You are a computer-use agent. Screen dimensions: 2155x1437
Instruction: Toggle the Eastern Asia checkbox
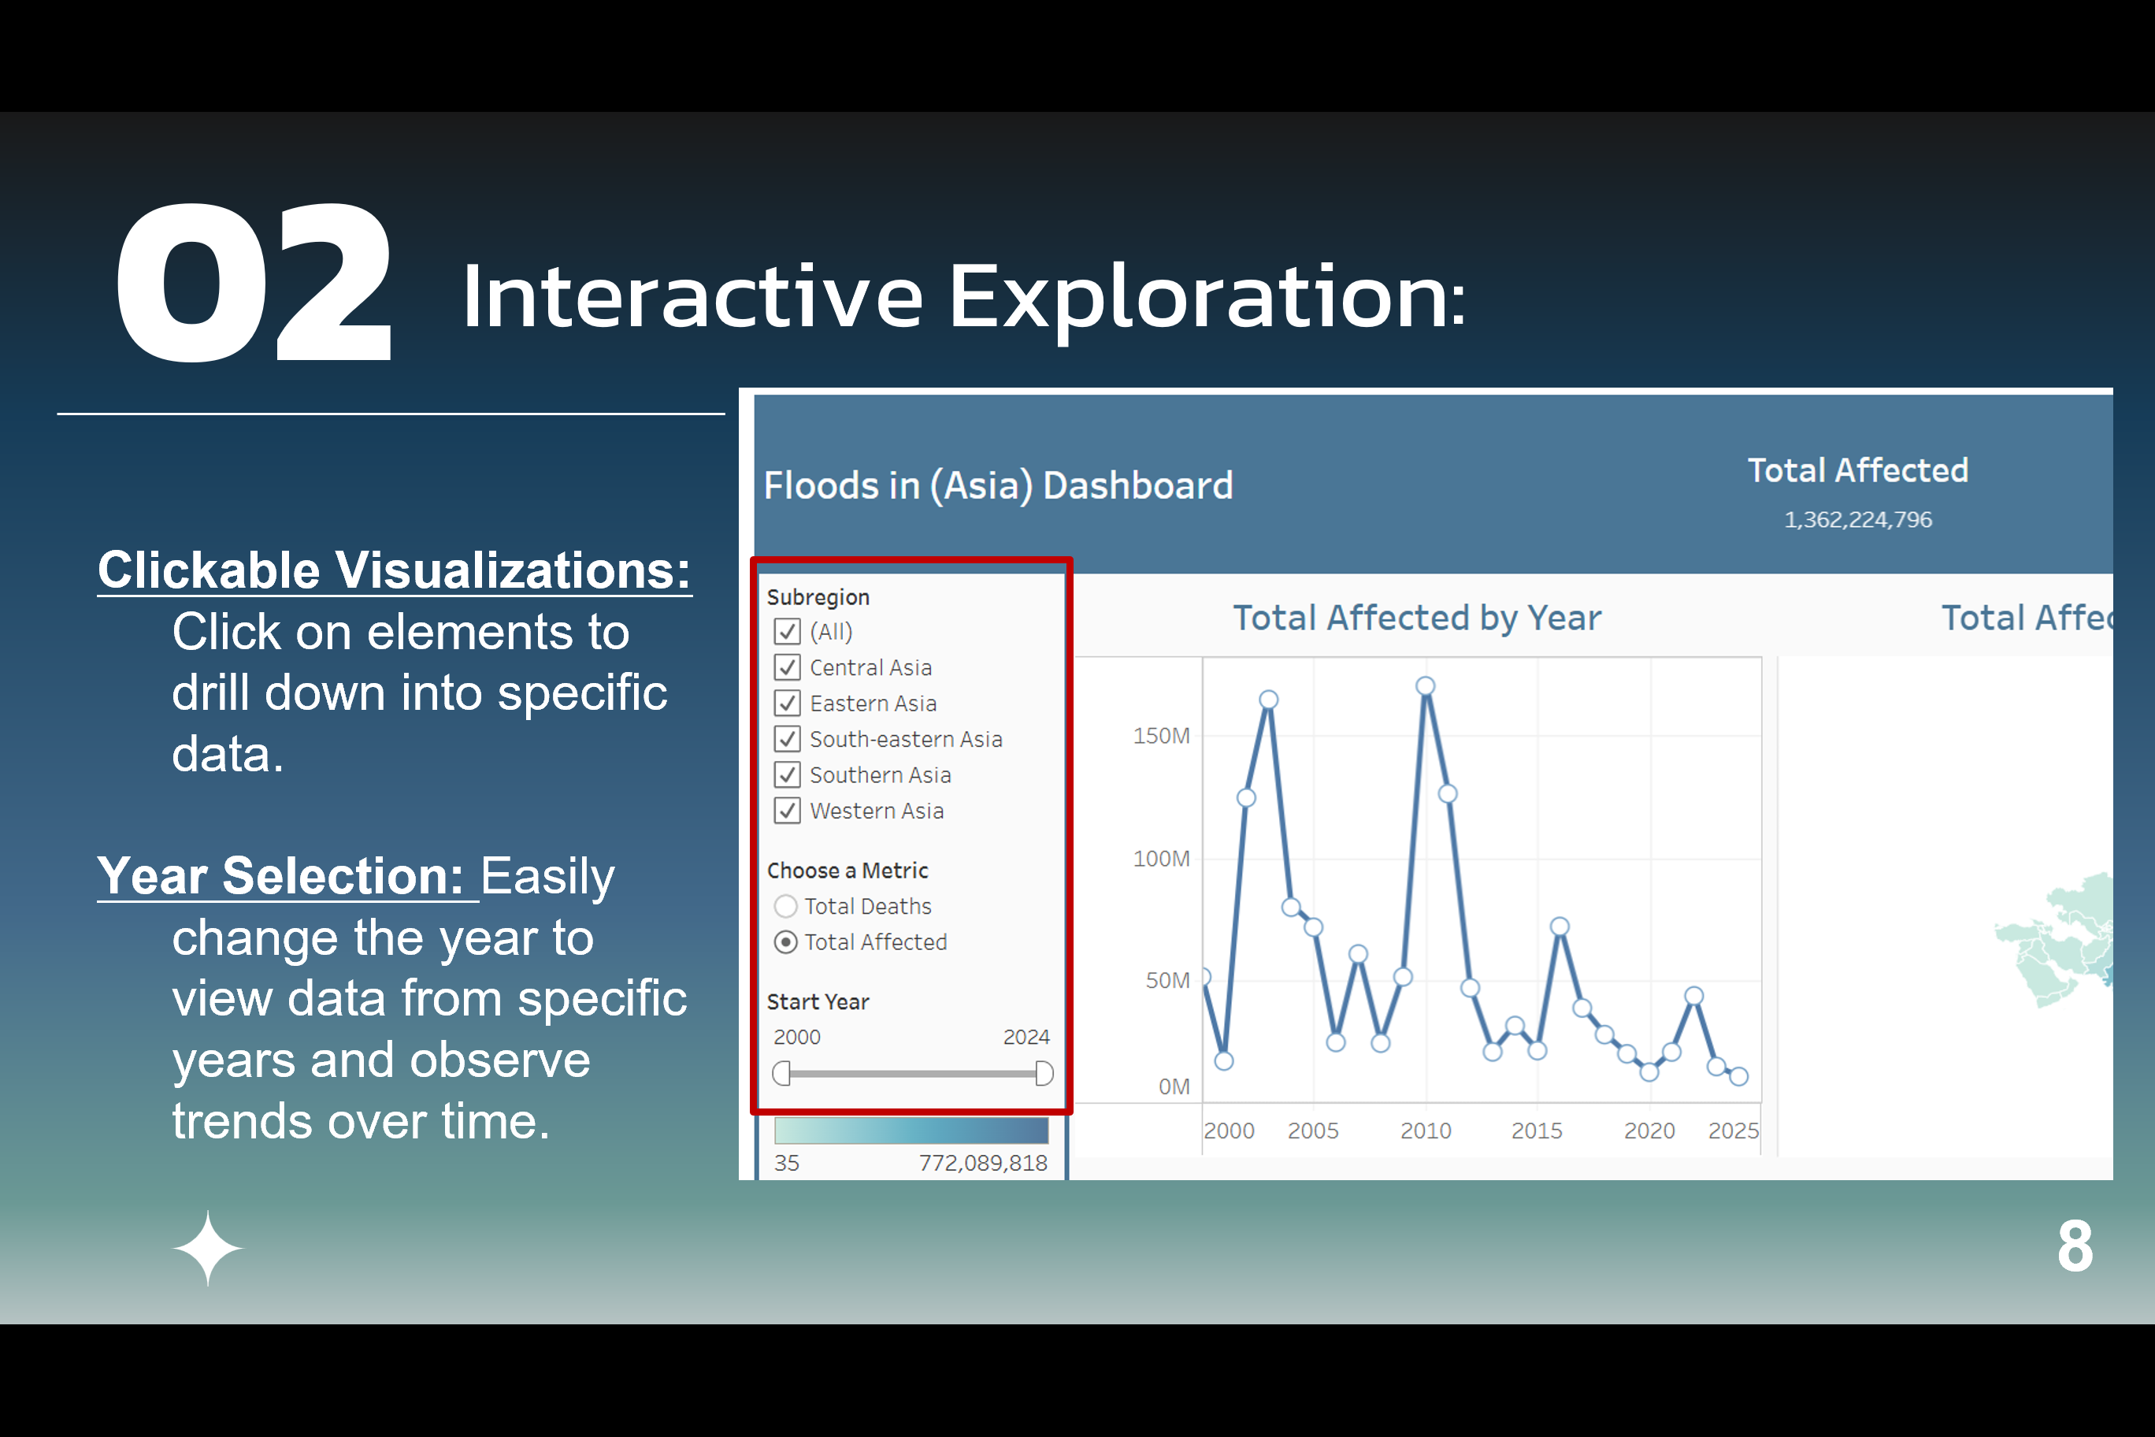point(787,703)
